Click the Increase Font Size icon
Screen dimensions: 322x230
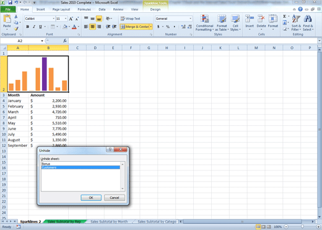71,19
